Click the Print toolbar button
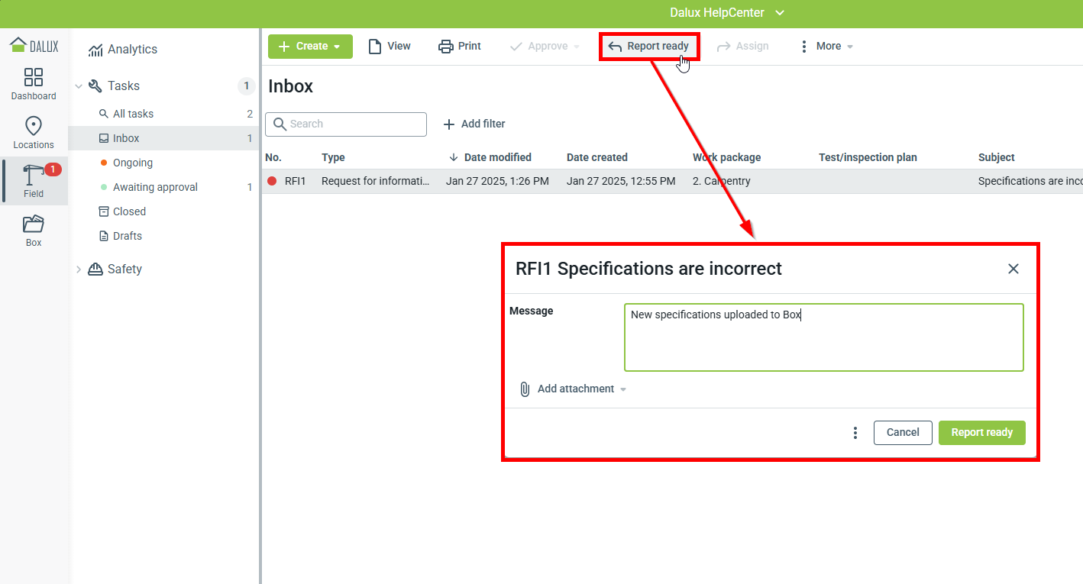 [x=460, y=47]
